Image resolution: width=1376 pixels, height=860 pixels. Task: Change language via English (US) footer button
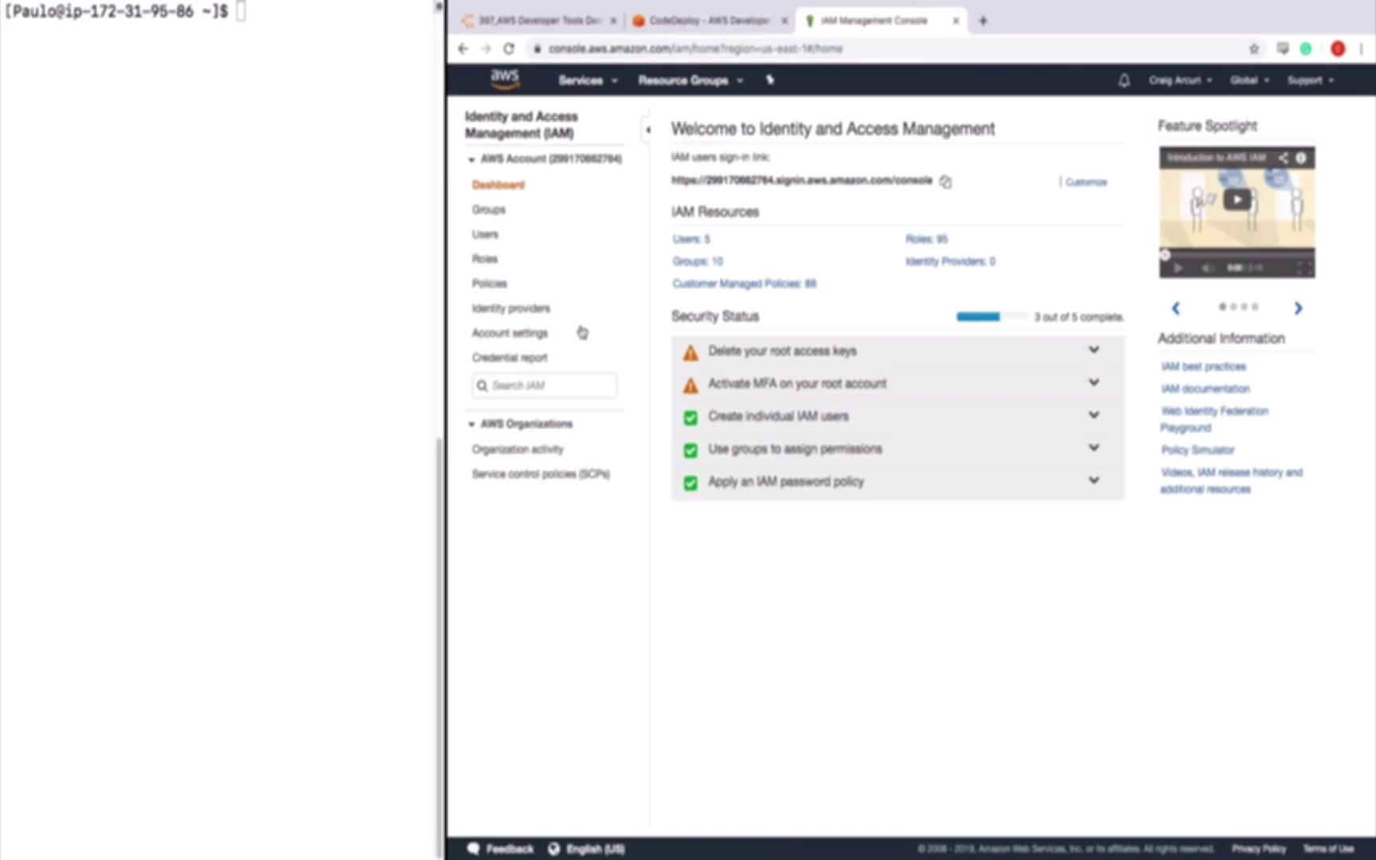coord(587,849)
